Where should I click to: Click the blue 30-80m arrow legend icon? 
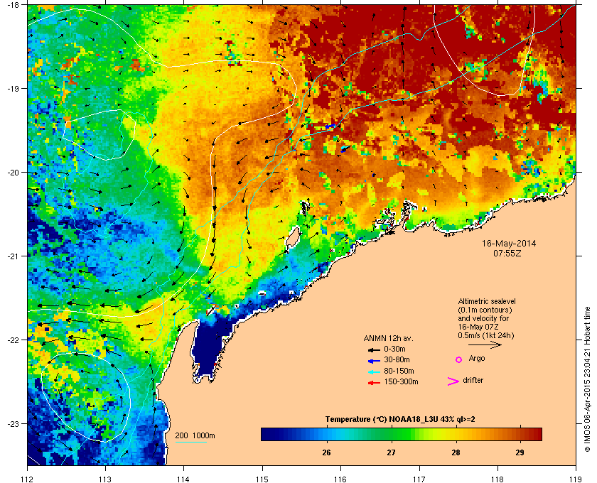375,360
